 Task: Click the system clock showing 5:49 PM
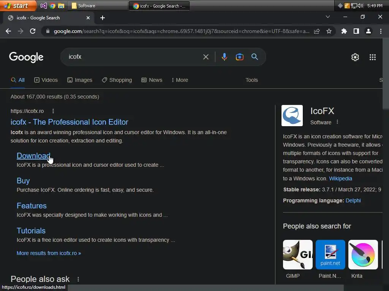375,6
